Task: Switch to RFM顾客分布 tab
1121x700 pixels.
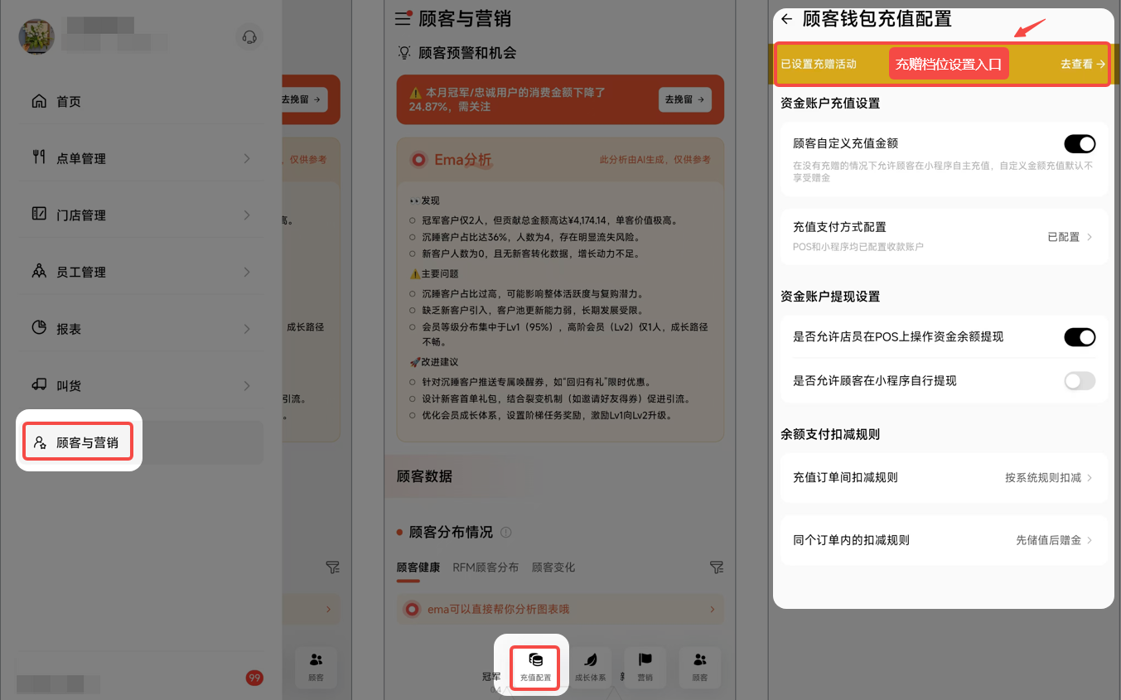Action: coord(486,567)
